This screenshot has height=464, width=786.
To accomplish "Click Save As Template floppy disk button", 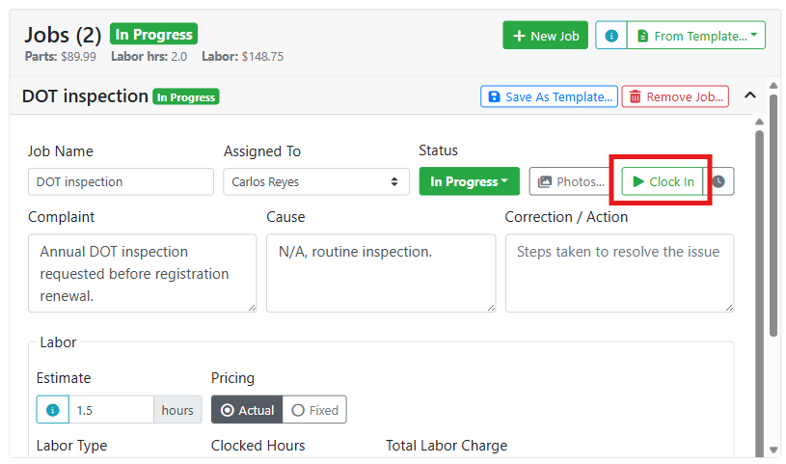I will pos(549,96).
